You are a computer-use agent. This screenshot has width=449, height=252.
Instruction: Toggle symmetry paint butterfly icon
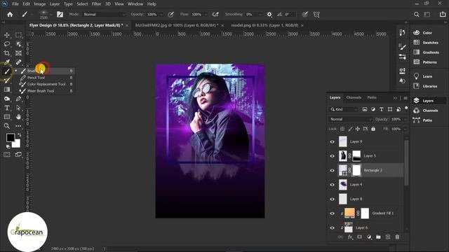316,14
